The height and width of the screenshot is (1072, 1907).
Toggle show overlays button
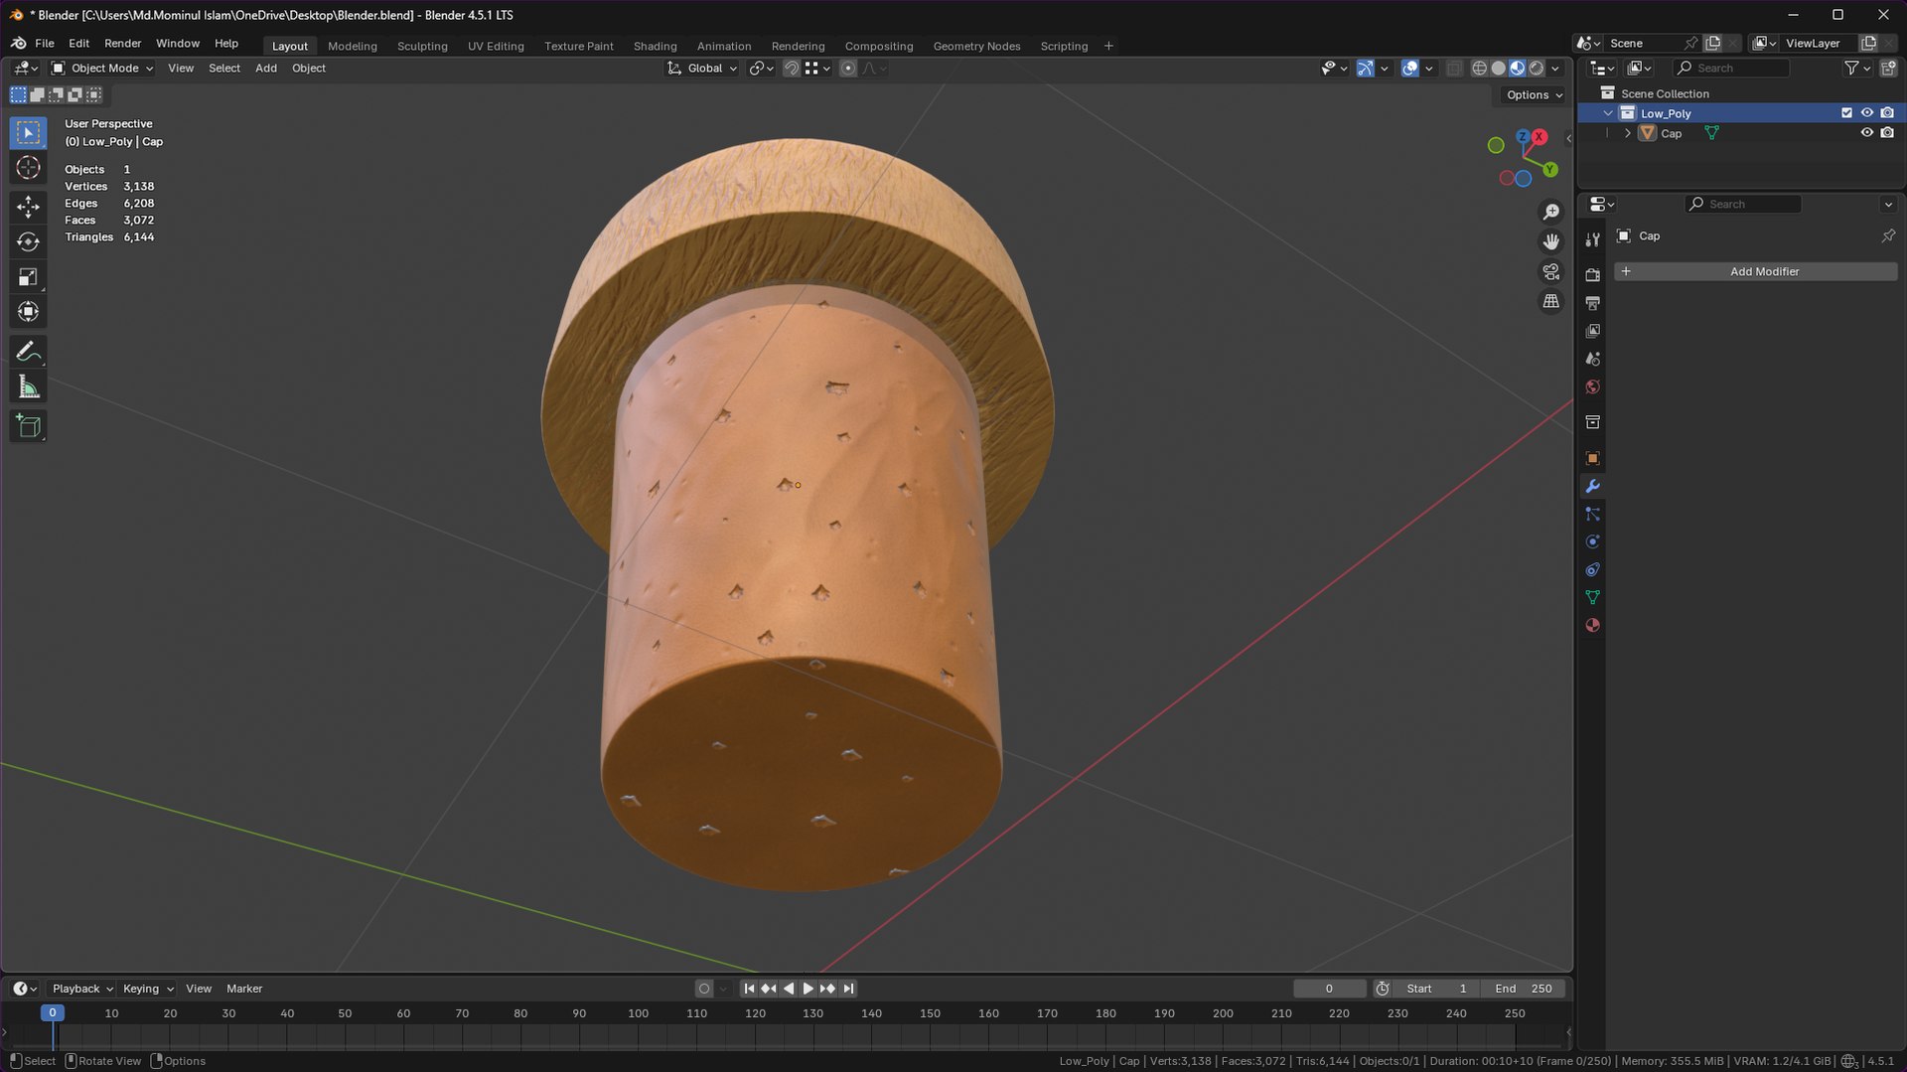(1409, 68)
